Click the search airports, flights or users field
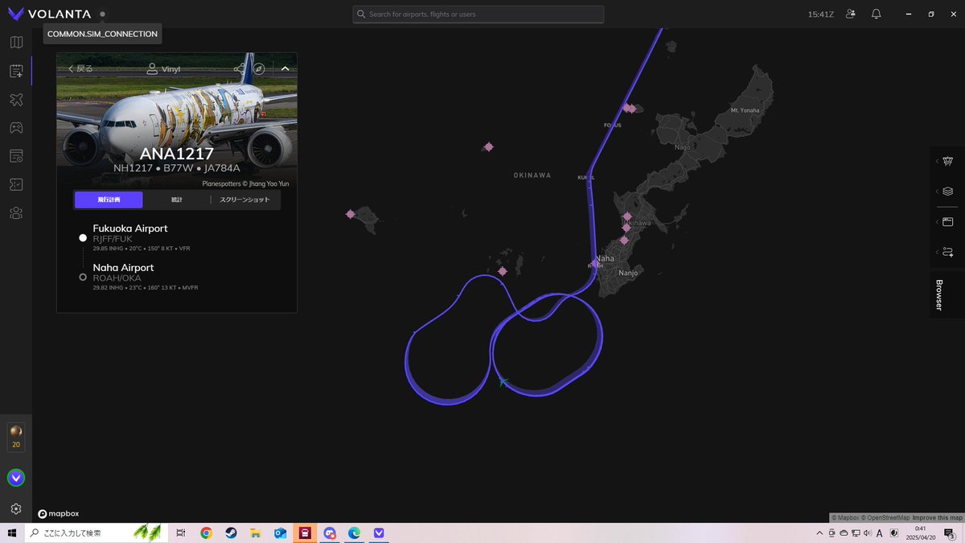The width and height of the screenshot is (965, 543). [x=478, y=14]
